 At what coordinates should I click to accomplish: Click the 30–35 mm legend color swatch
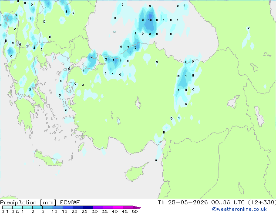click(x=98, y=207)
